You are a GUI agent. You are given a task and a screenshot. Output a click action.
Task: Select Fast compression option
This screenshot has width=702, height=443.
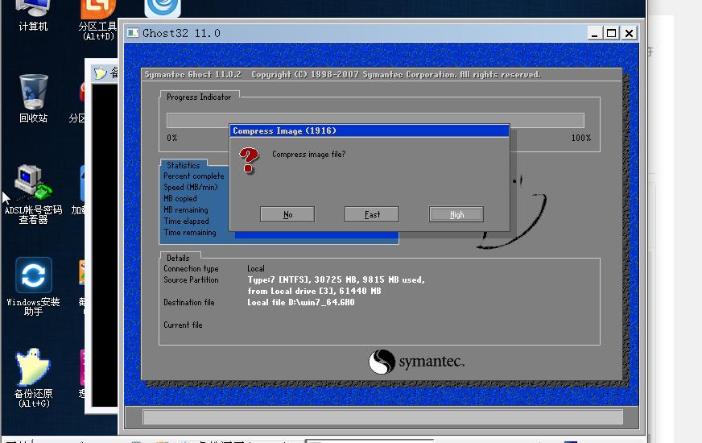click(x=372, y=214)
